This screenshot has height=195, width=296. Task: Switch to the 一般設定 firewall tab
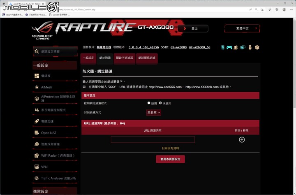tap(88, 58)
